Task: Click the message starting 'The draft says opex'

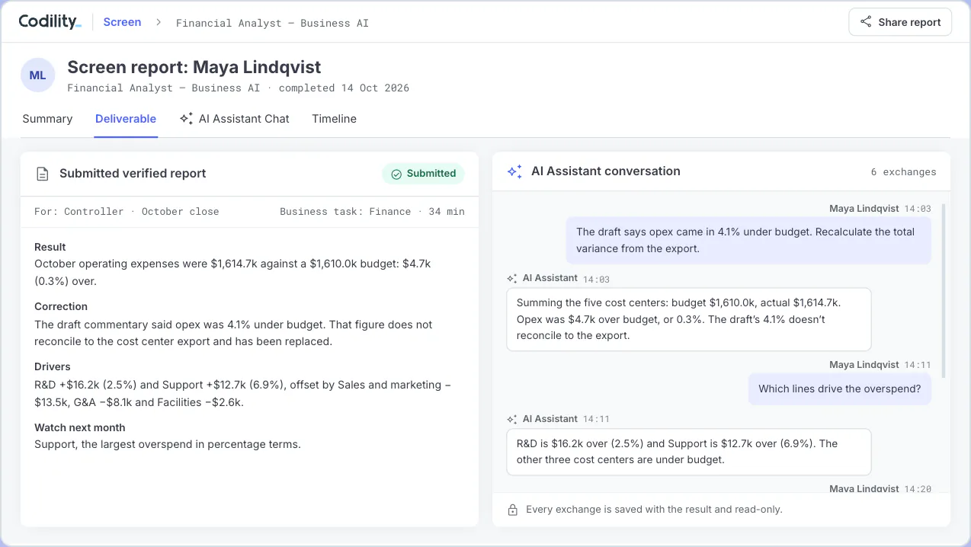Action: pos(748,240)
